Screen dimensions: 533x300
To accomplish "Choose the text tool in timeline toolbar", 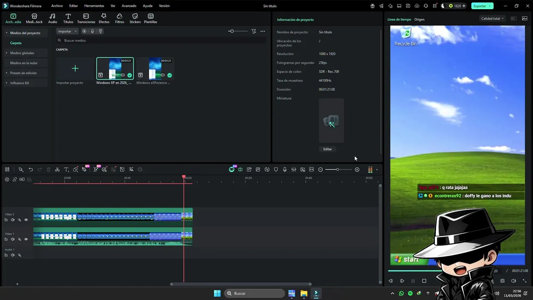I will click(66, 170).
